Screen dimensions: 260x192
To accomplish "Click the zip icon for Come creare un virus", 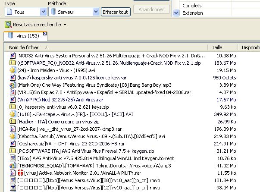I will 13,122.
